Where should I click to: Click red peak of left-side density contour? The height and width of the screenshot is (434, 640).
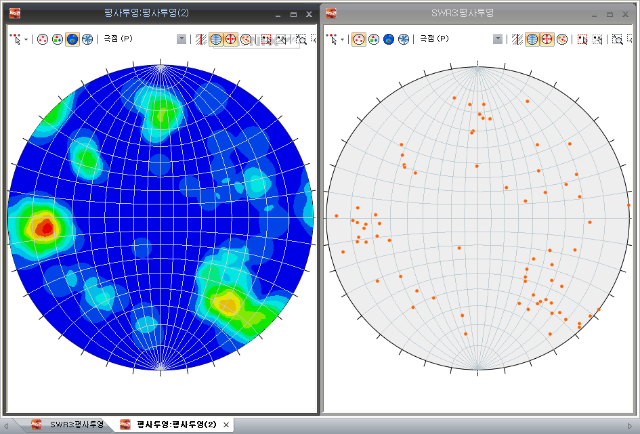(45, 227)
